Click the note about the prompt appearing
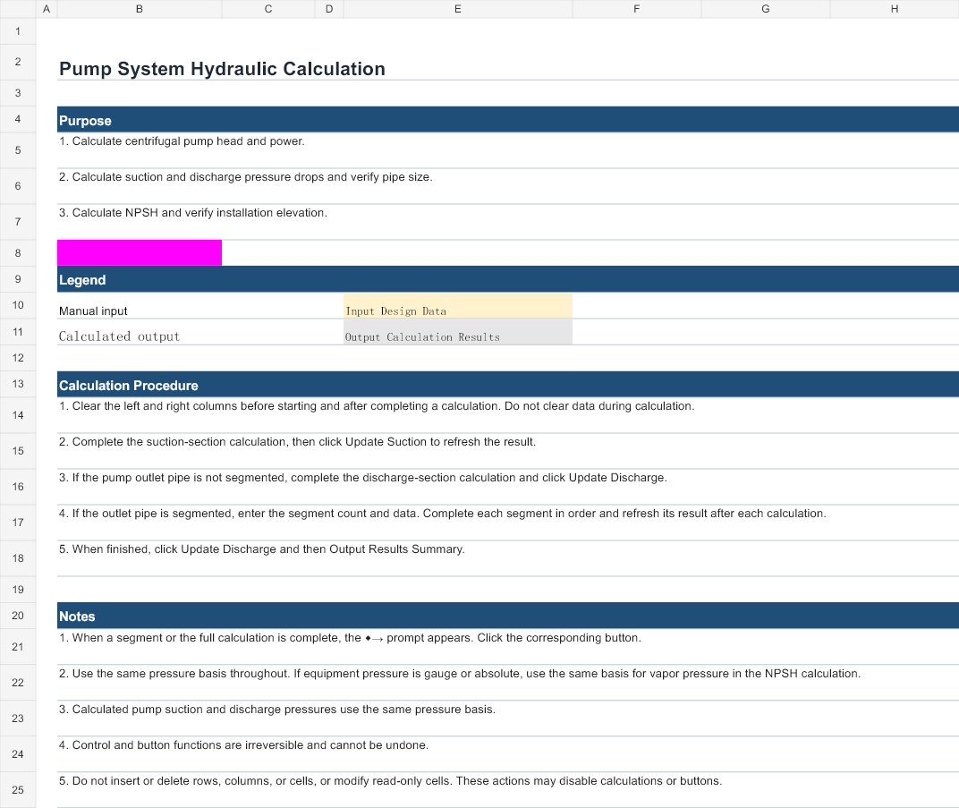The image size is (959, 808). pyautogui.click(x=508, y=647)
